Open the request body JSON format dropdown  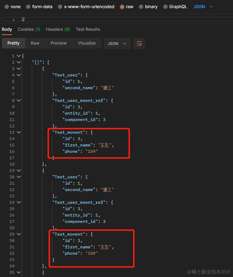pos(203,7)
